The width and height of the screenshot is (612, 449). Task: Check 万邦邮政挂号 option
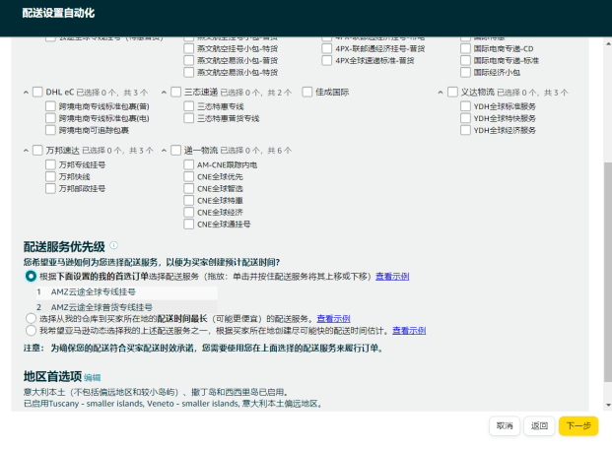50,188
